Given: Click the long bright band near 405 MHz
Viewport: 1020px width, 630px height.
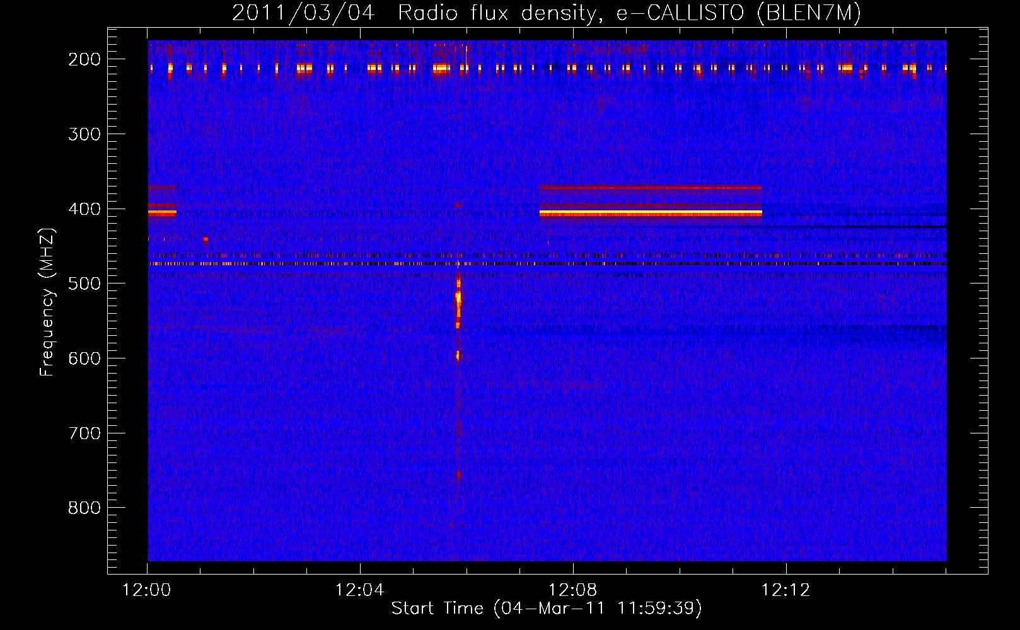Looking at the screenshot, I should pos(651,214).
